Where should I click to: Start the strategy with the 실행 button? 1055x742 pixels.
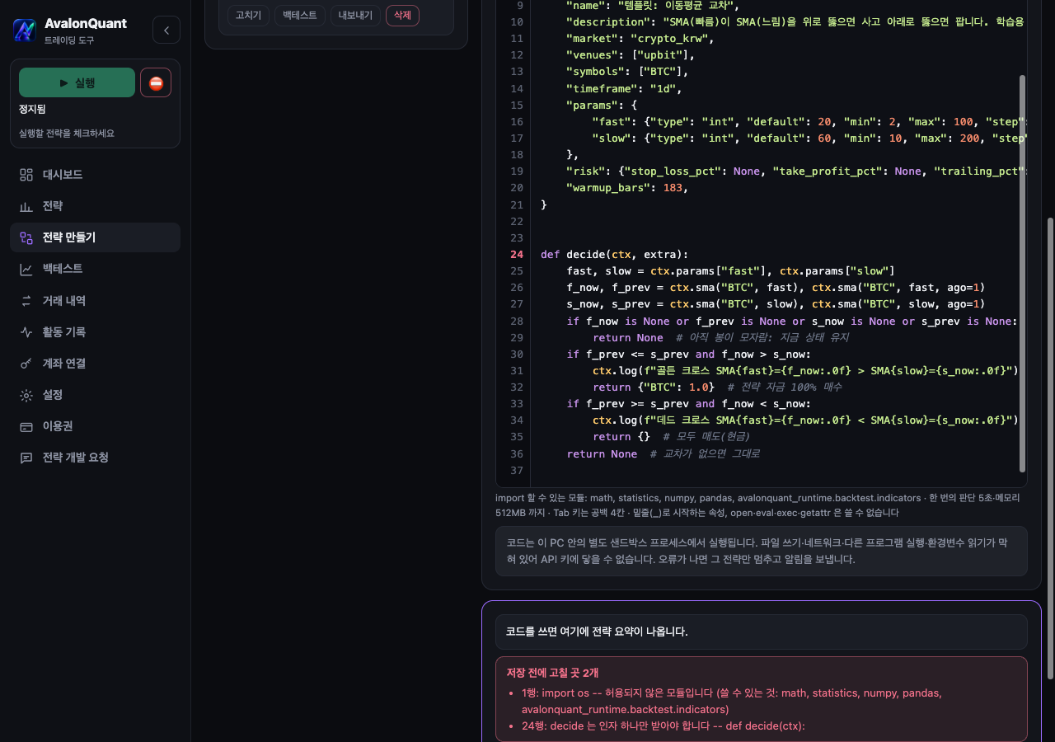pos(77,82)
